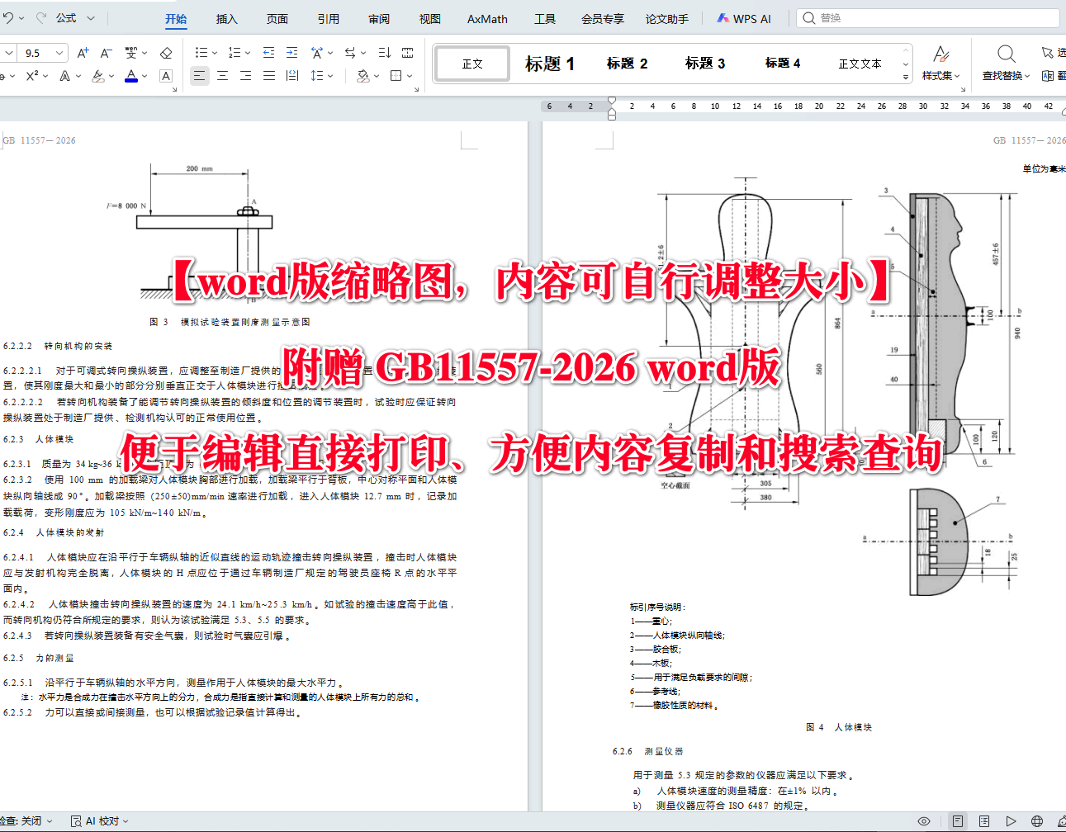Add a character border
Screen dimensions: 1066x832
166,76
